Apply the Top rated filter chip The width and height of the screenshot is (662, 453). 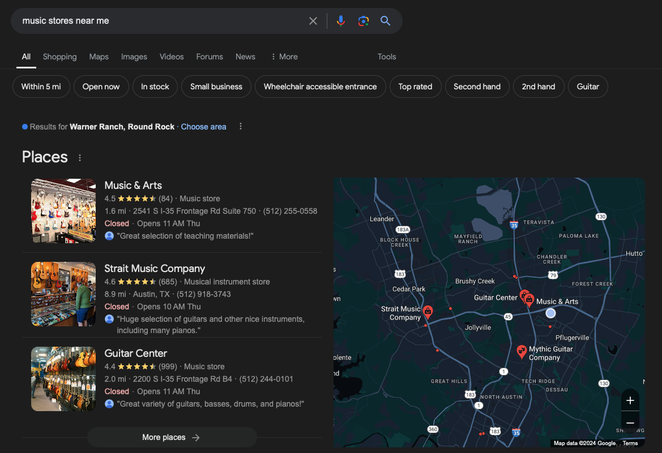(416, 87)
